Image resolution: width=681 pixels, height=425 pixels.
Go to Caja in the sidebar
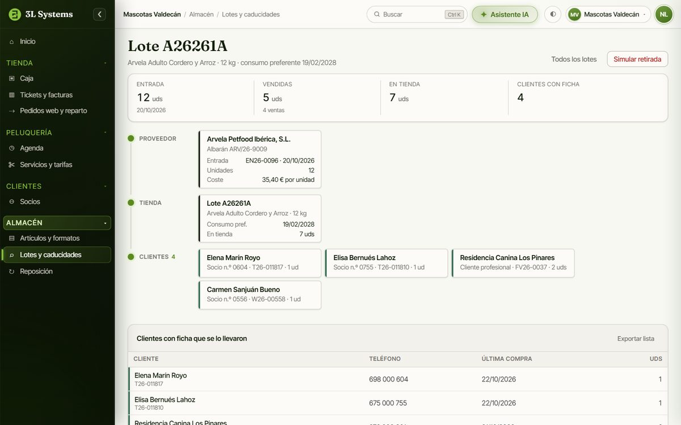tap(57, 78)
